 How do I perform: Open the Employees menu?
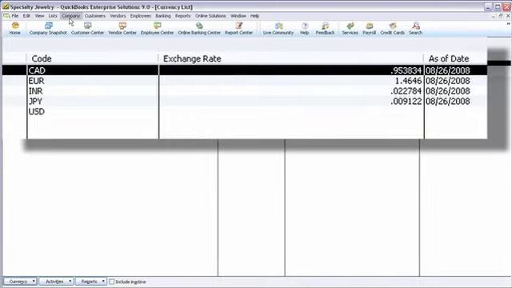click(x=141, y=16)
